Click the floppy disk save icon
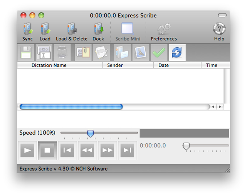Screen dimensions: 247x196 coord(26,53)
